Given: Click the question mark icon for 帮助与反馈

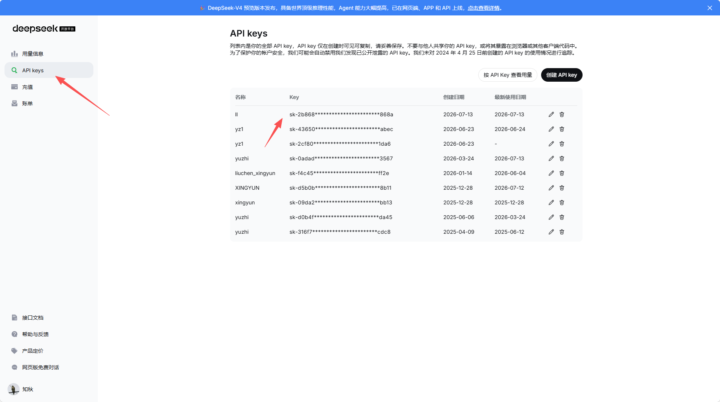Looking at the screenshot, I should 14,334.
